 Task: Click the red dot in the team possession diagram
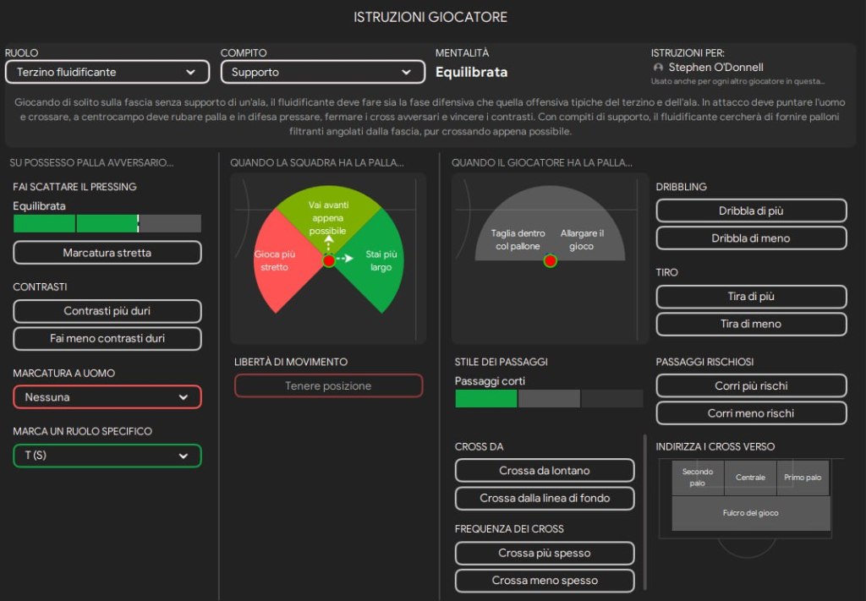pos(329,261)
